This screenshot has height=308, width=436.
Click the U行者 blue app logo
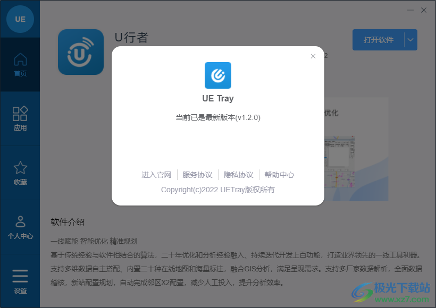[80, 52]
